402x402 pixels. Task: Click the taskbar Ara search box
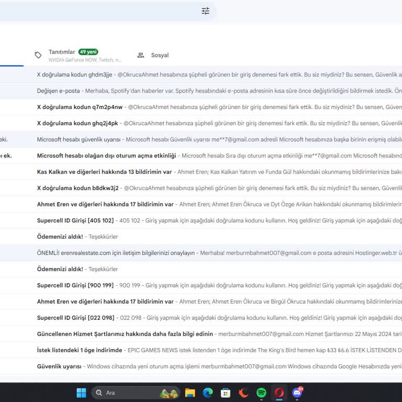[x=136, y=393]
